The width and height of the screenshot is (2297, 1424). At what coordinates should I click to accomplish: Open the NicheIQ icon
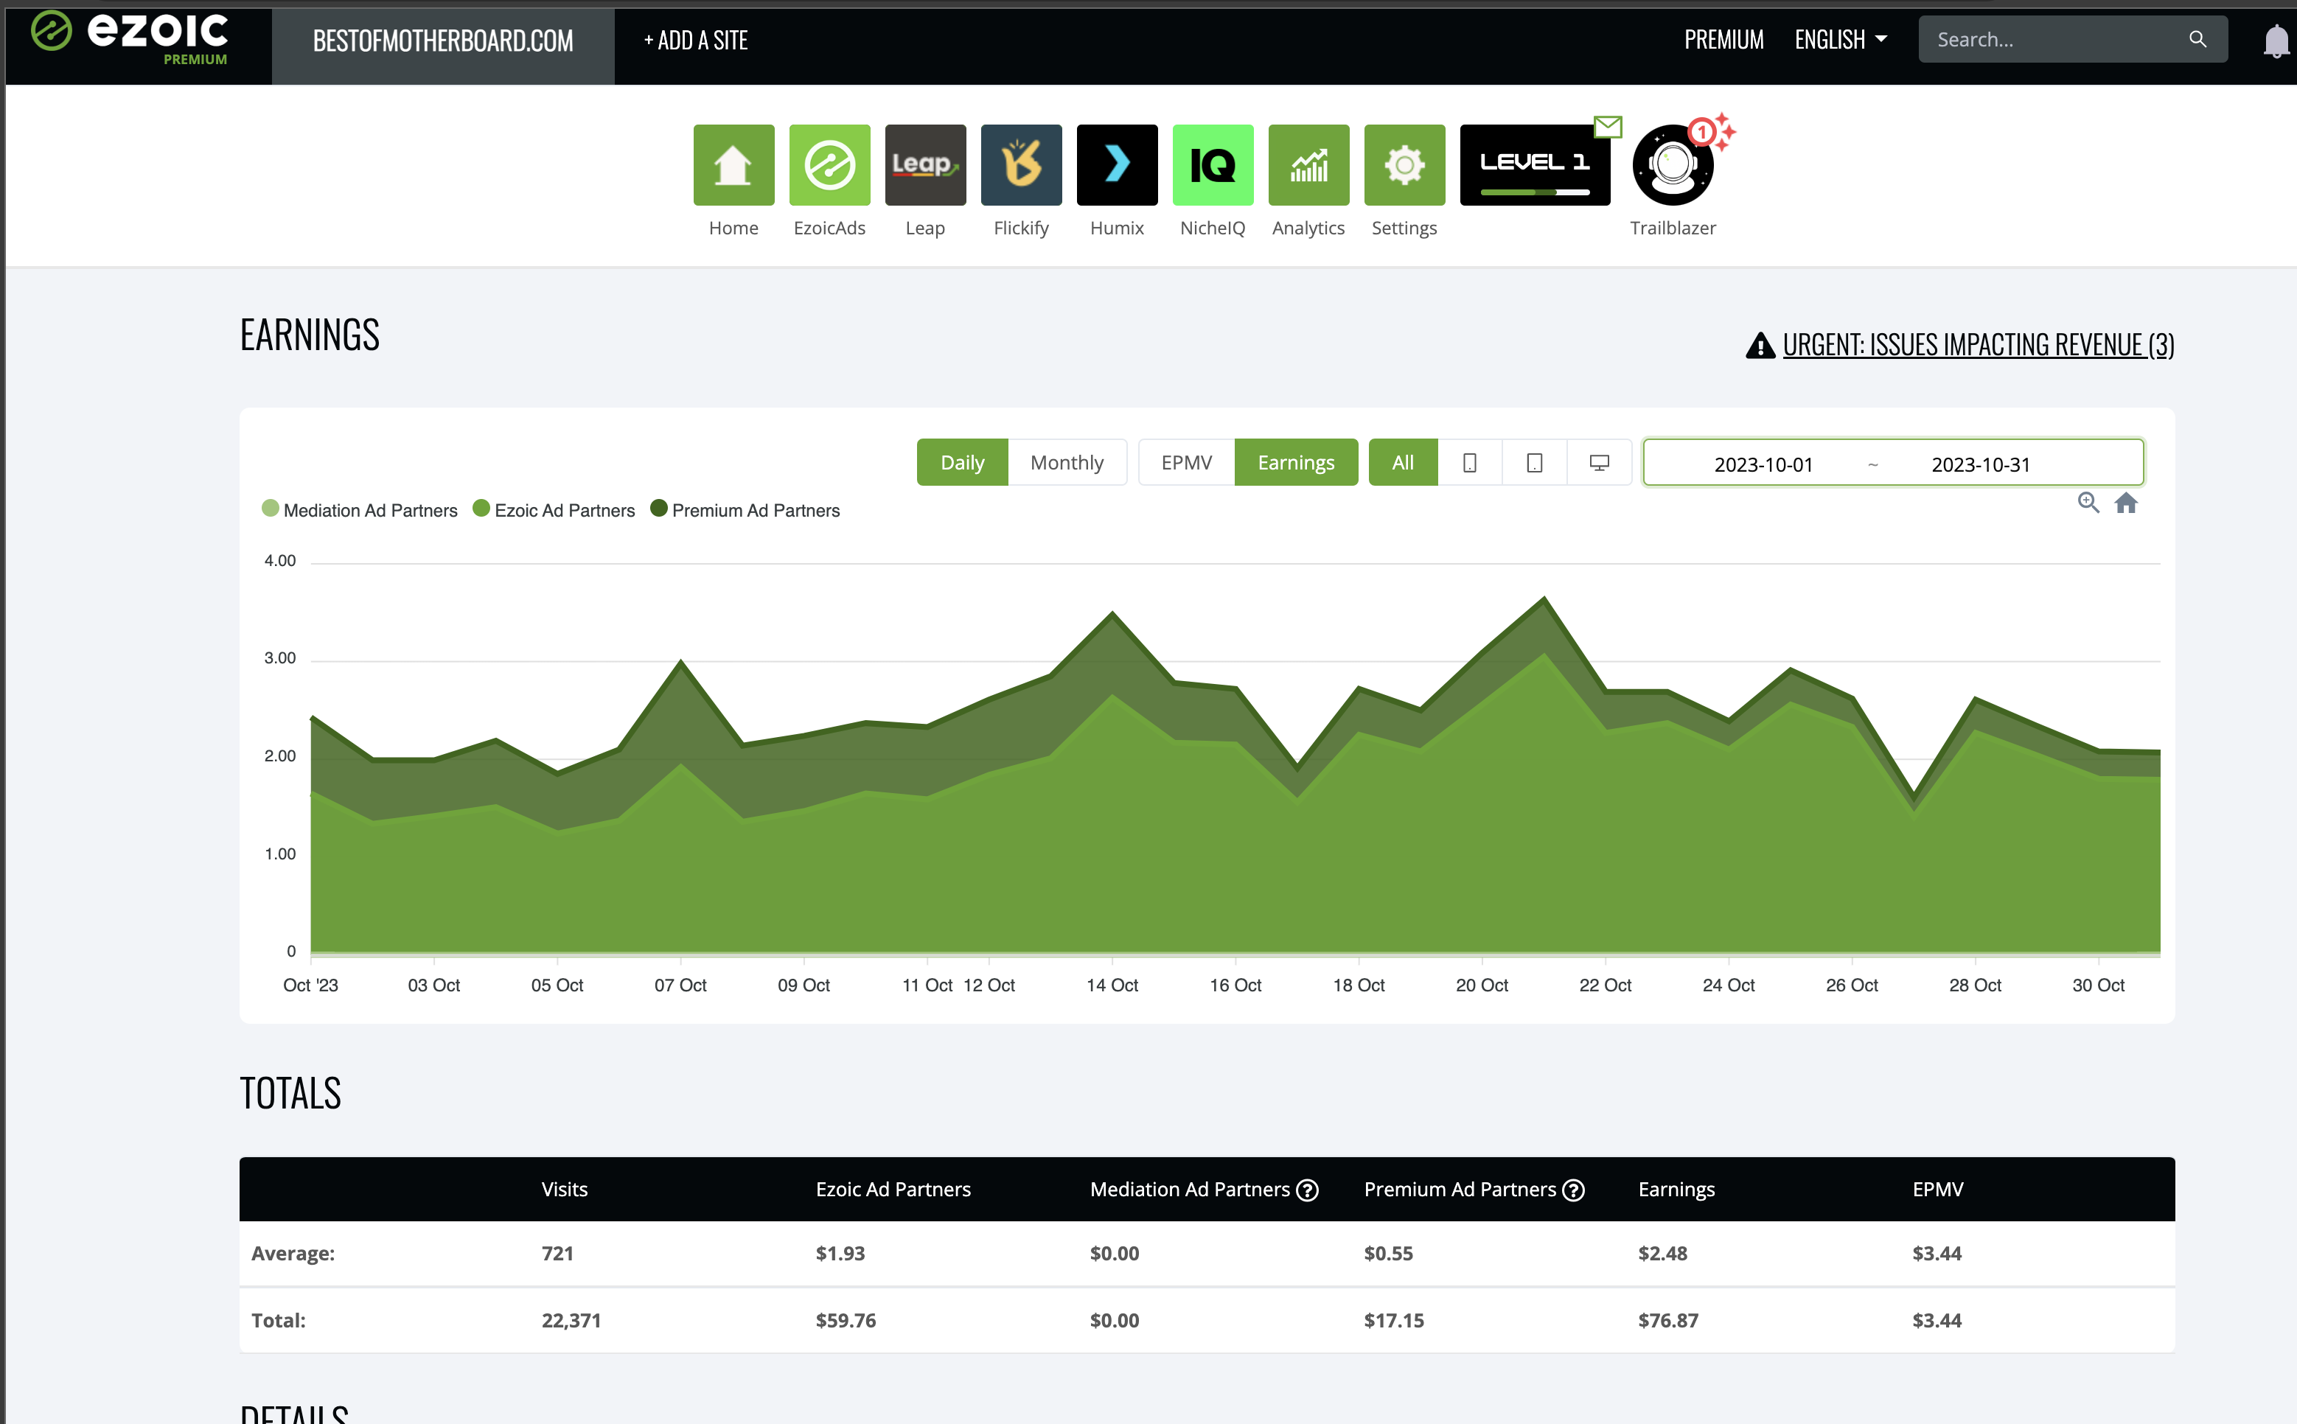1213,165
